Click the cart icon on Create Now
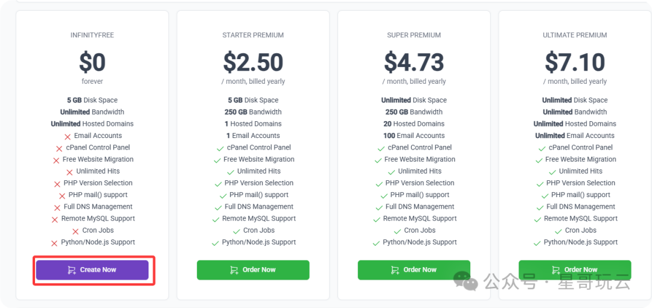652x308 pixels. (72, 270)
